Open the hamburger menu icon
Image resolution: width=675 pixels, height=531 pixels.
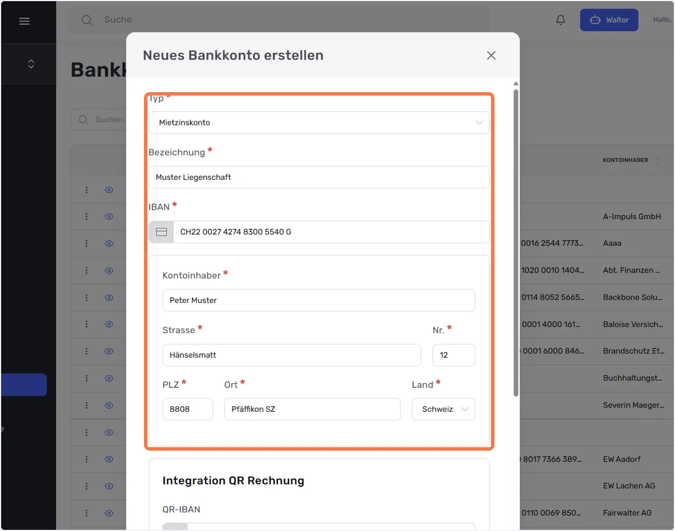(x=24, y=21)
